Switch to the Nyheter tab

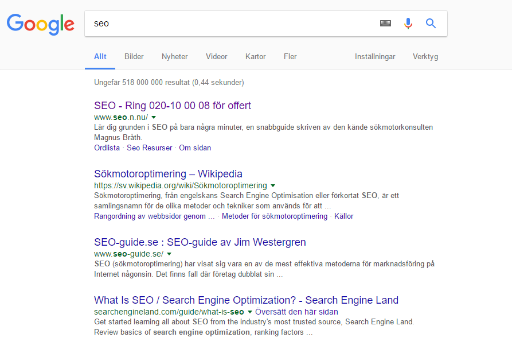pos(175,57)
